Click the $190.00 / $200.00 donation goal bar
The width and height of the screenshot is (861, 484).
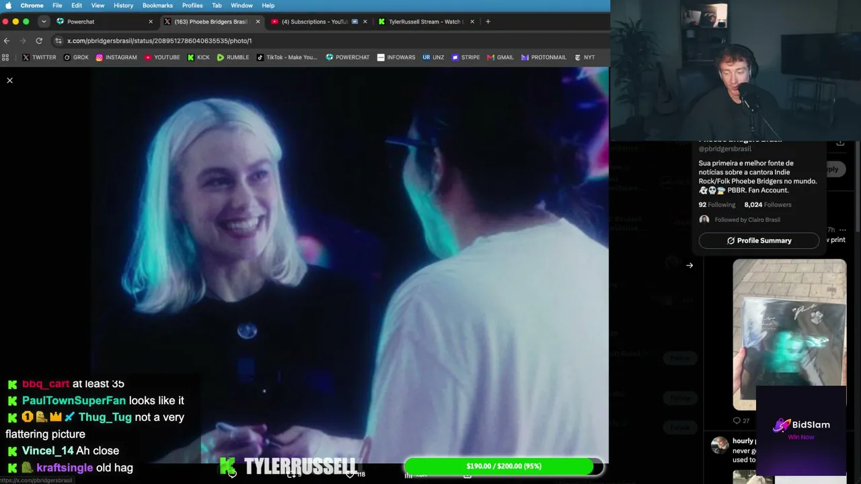tap(503, 466)
